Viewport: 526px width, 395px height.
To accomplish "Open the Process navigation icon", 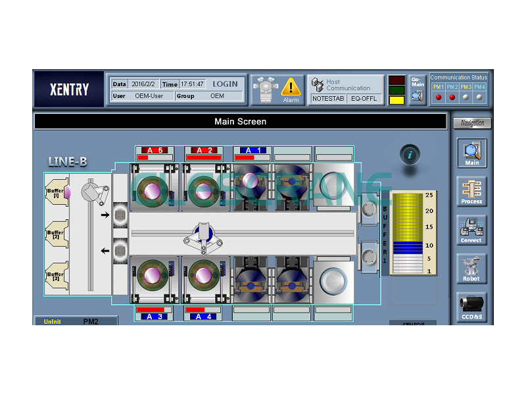I will coord(471,192).
